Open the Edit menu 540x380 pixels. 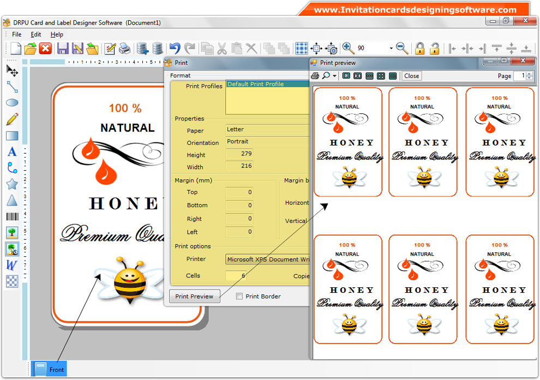point(35,34)
